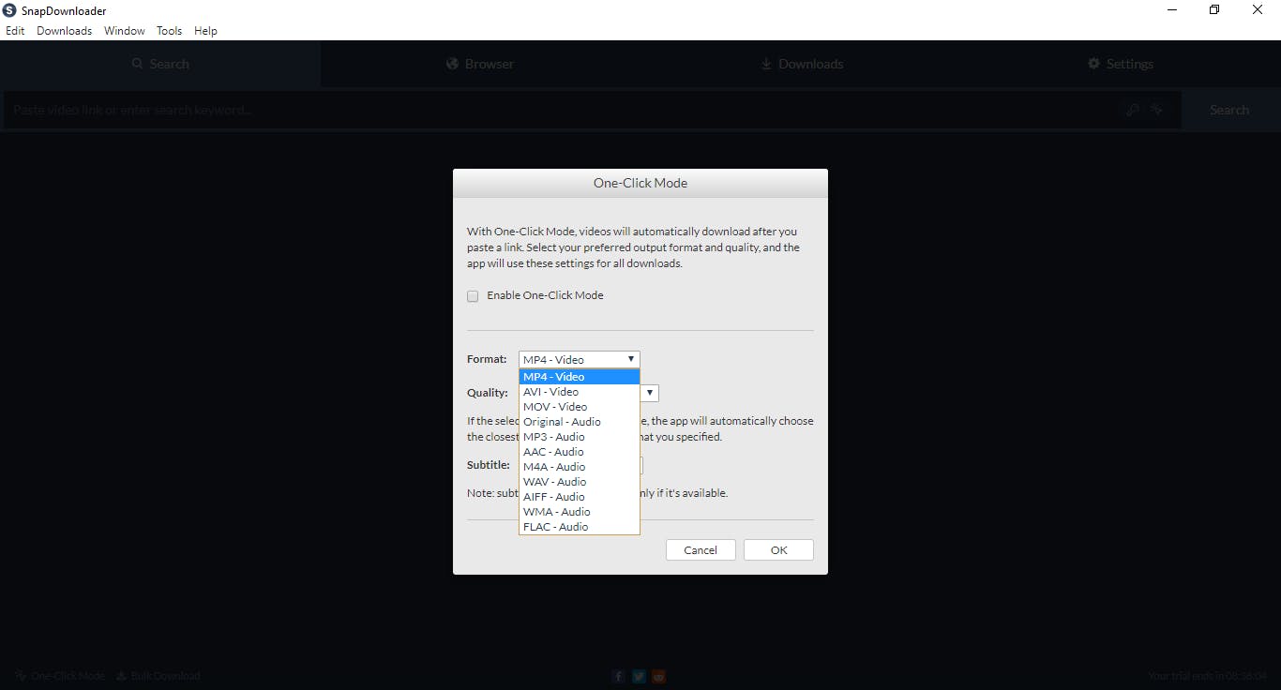Click the Search button beside link field
Viewport: 1281px width, 690px height.
pos(1228,110)
